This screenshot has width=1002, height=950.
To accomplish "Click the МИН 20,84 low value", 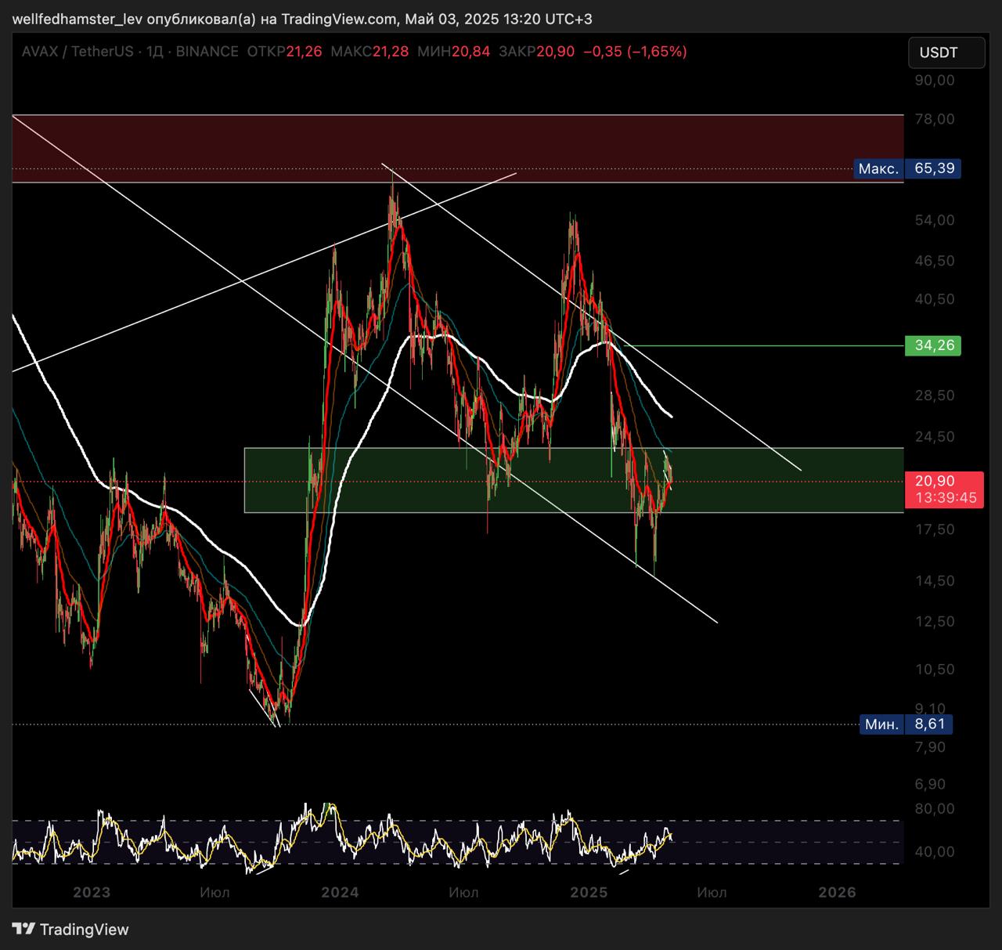I will coord(454,52).
